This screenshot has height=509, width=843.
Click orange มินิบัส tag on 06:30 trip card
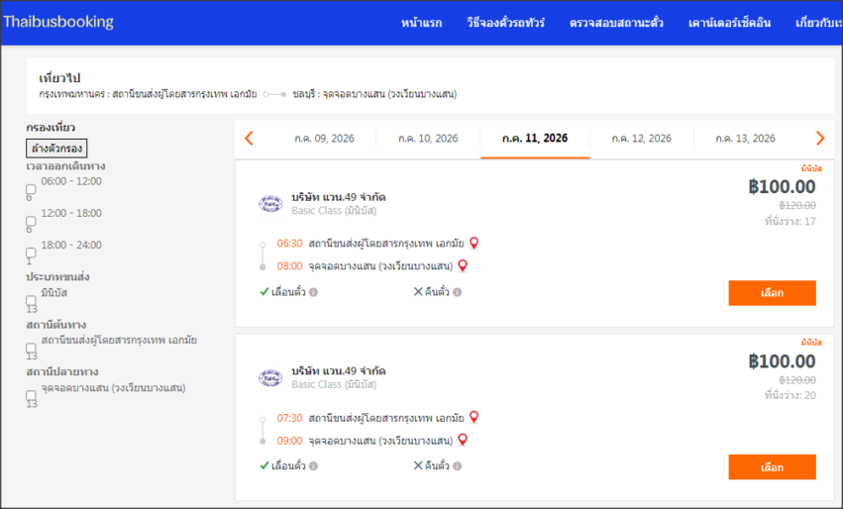click(x=811, y=168)
